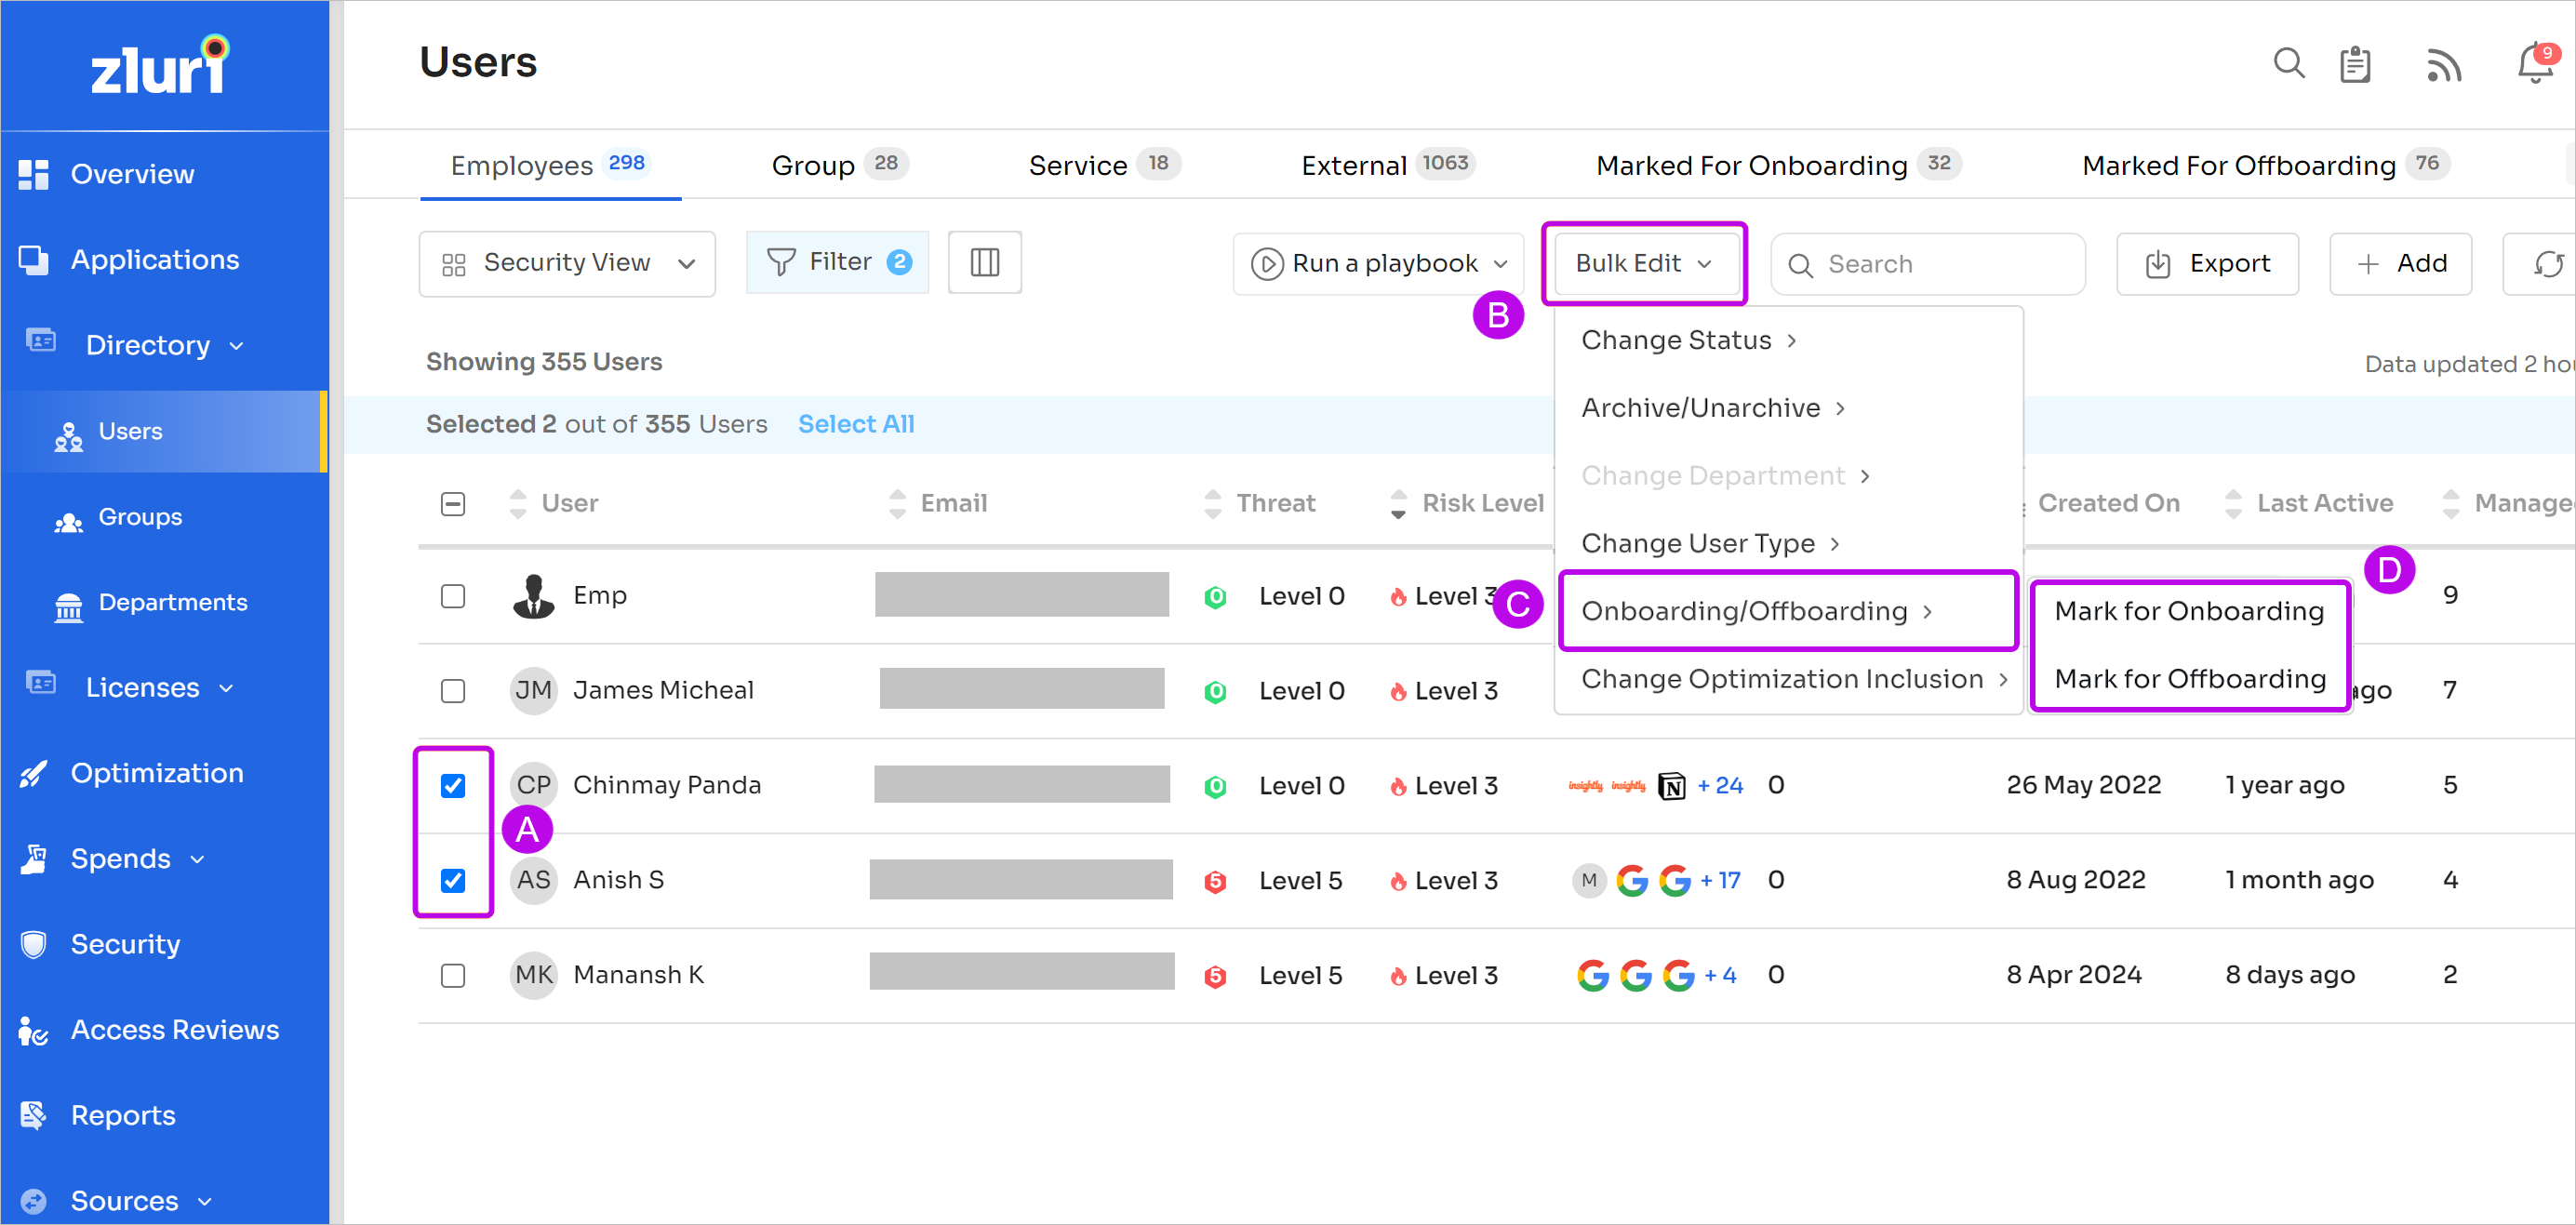The width and height of the screenshot is (2576, 1225).
Task: Open the column layout icon button
Action: click(984, 263)
